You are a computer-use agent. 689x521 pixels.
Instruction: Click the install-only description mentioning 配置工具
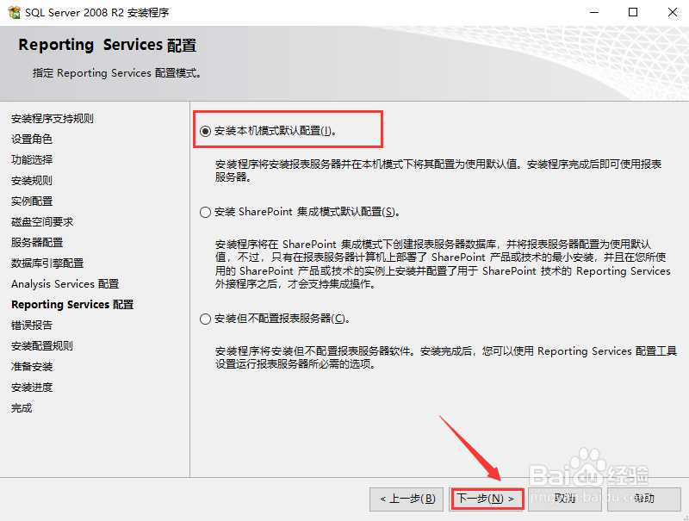coord(445,357)
